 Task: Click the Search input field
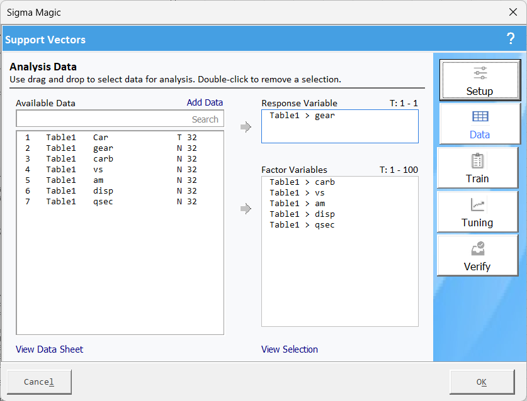click(120, 119)
